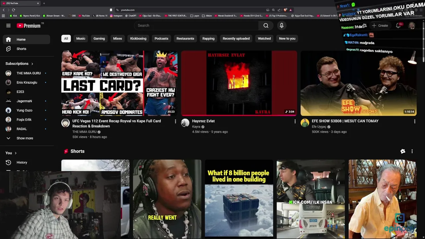Open the Kick bookmark

coord(13,16)
